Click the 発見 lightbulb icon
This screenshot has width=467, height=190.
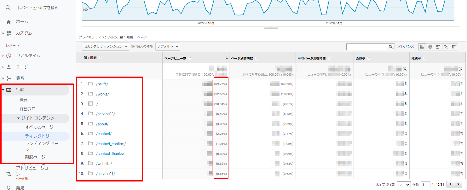tap(9, 188)
